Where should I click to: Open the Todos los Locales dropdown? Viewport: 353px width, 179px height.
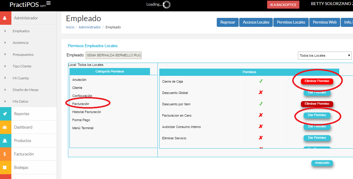click(x=325, y=55)
